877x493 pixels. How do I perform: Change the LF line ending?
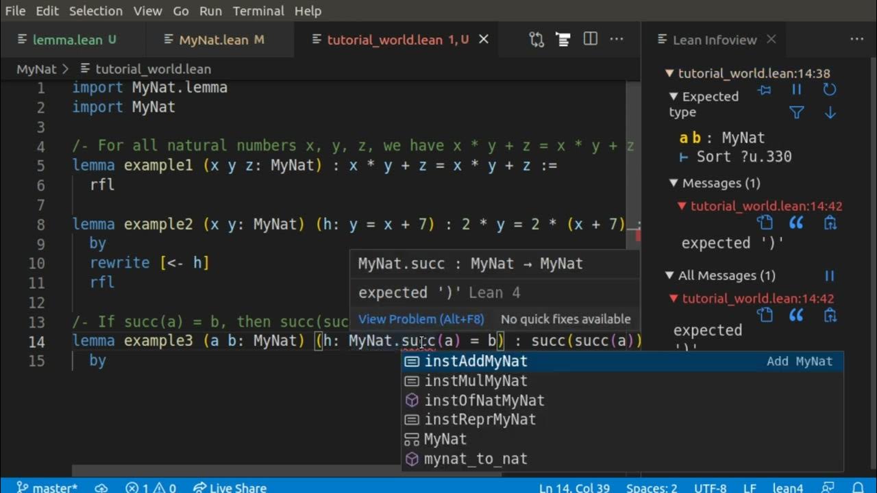pyautogui.click(x=750, y=488)
